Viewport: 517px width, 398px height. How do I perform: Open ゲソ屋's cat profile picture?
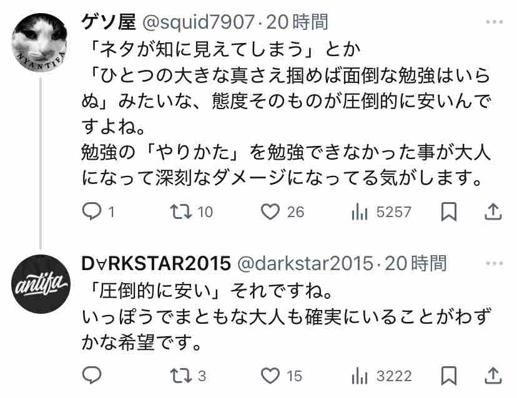40,42
